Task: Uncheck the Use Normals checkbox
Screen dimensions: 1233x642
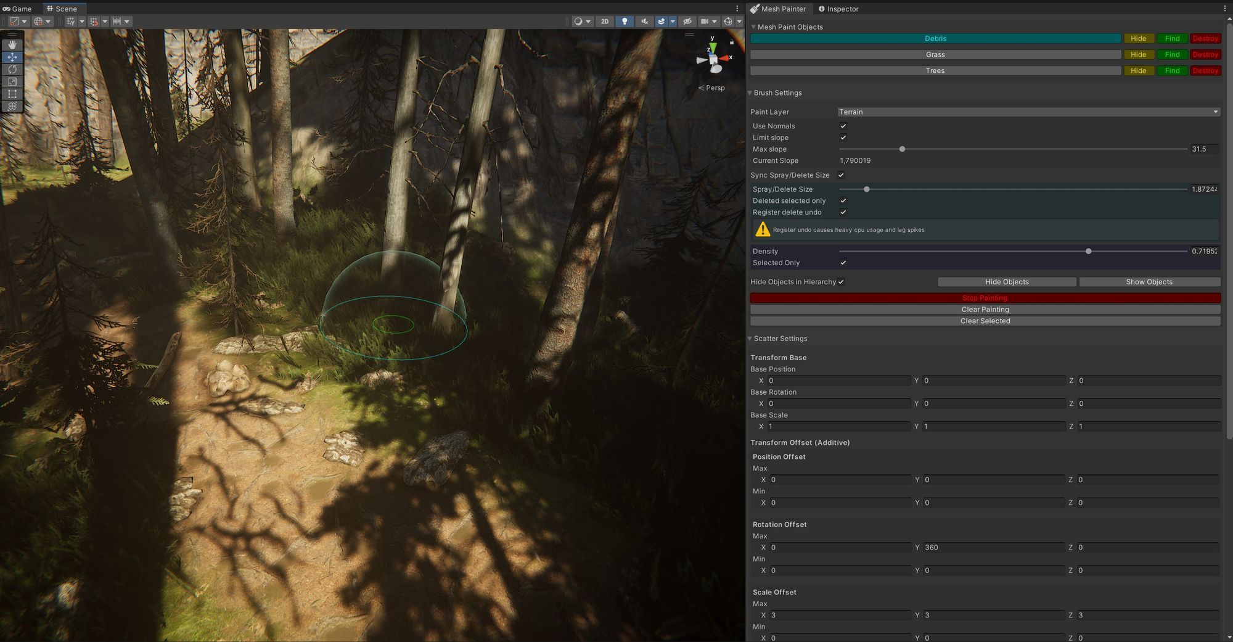Action: click(x=843, y=126)
